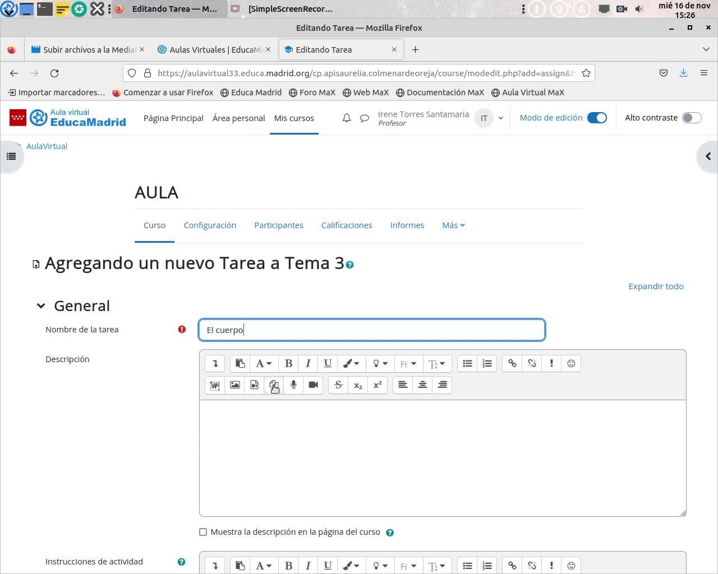The height and width of the screenshot is (574, 718).
Task: Open font size dropdown in Descripción editor
Action: [437, 363]
